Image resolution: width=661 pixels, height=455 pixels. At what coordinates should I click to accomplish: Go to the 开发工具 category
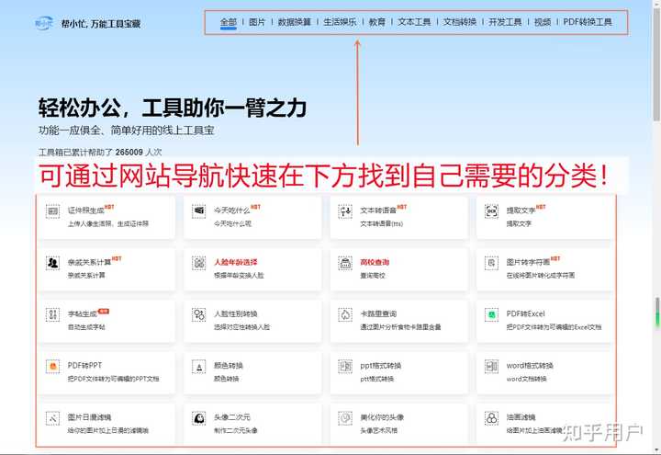point(505,22)
